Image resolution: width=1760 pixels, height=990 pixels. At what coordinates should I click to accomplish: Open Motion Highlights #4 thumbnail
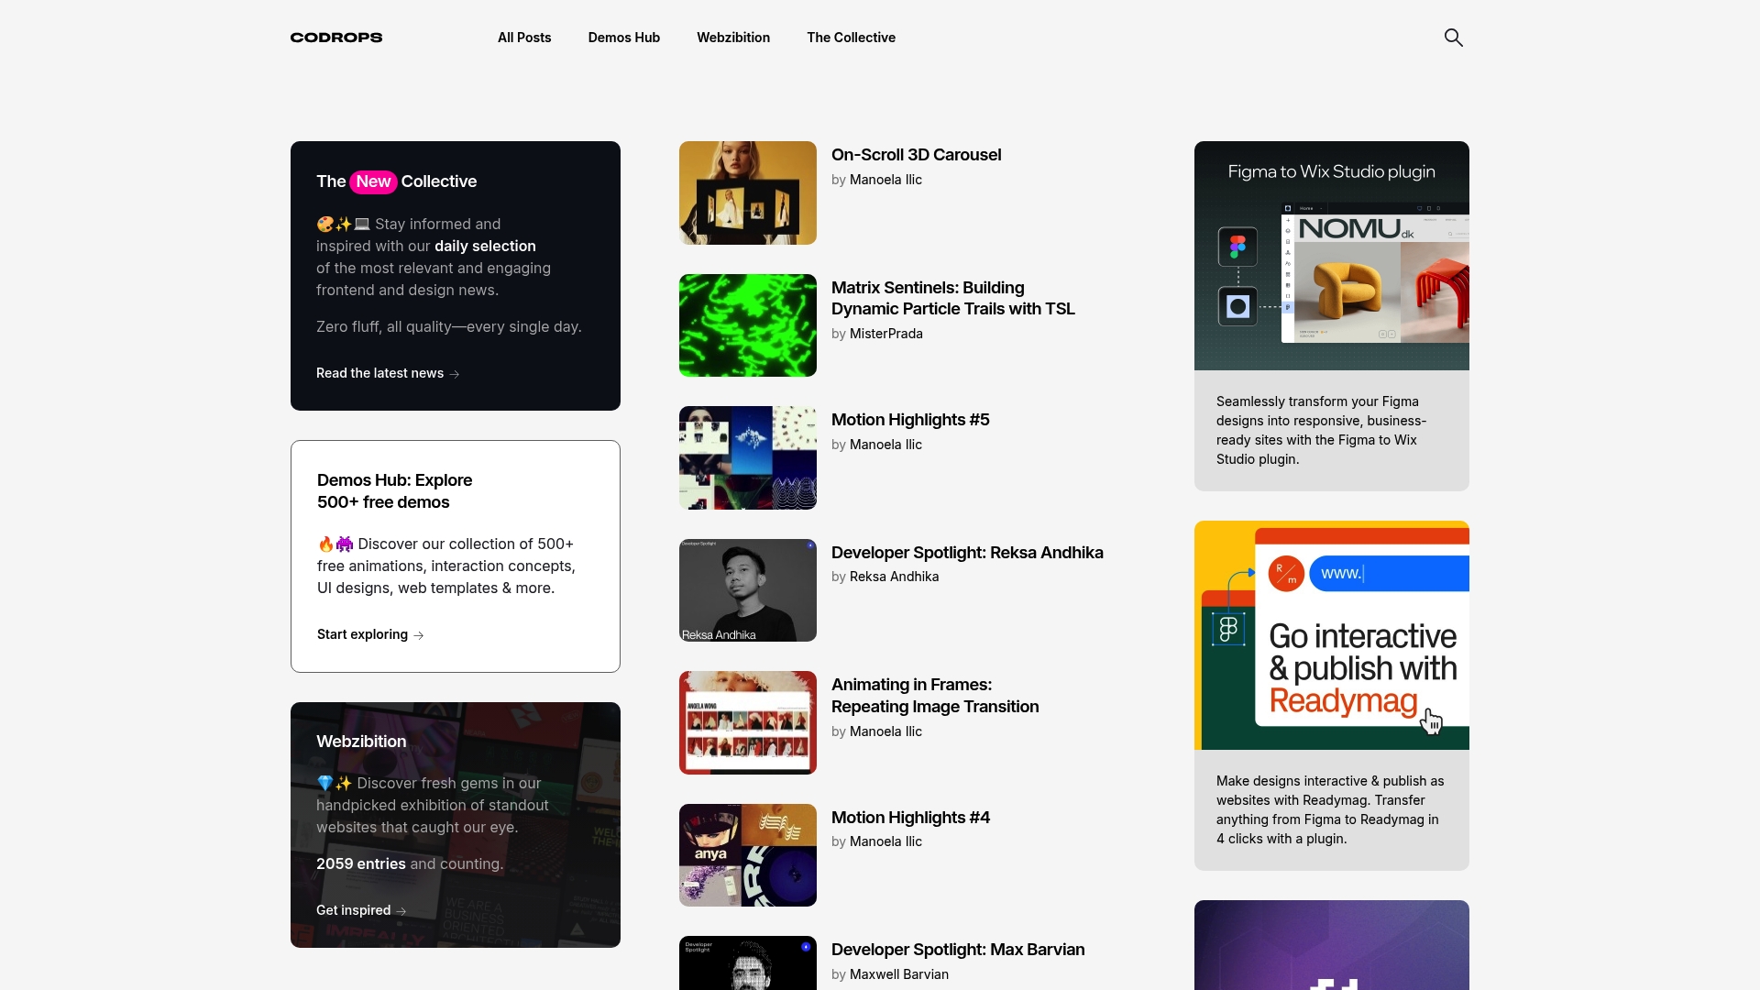point(748,855)
